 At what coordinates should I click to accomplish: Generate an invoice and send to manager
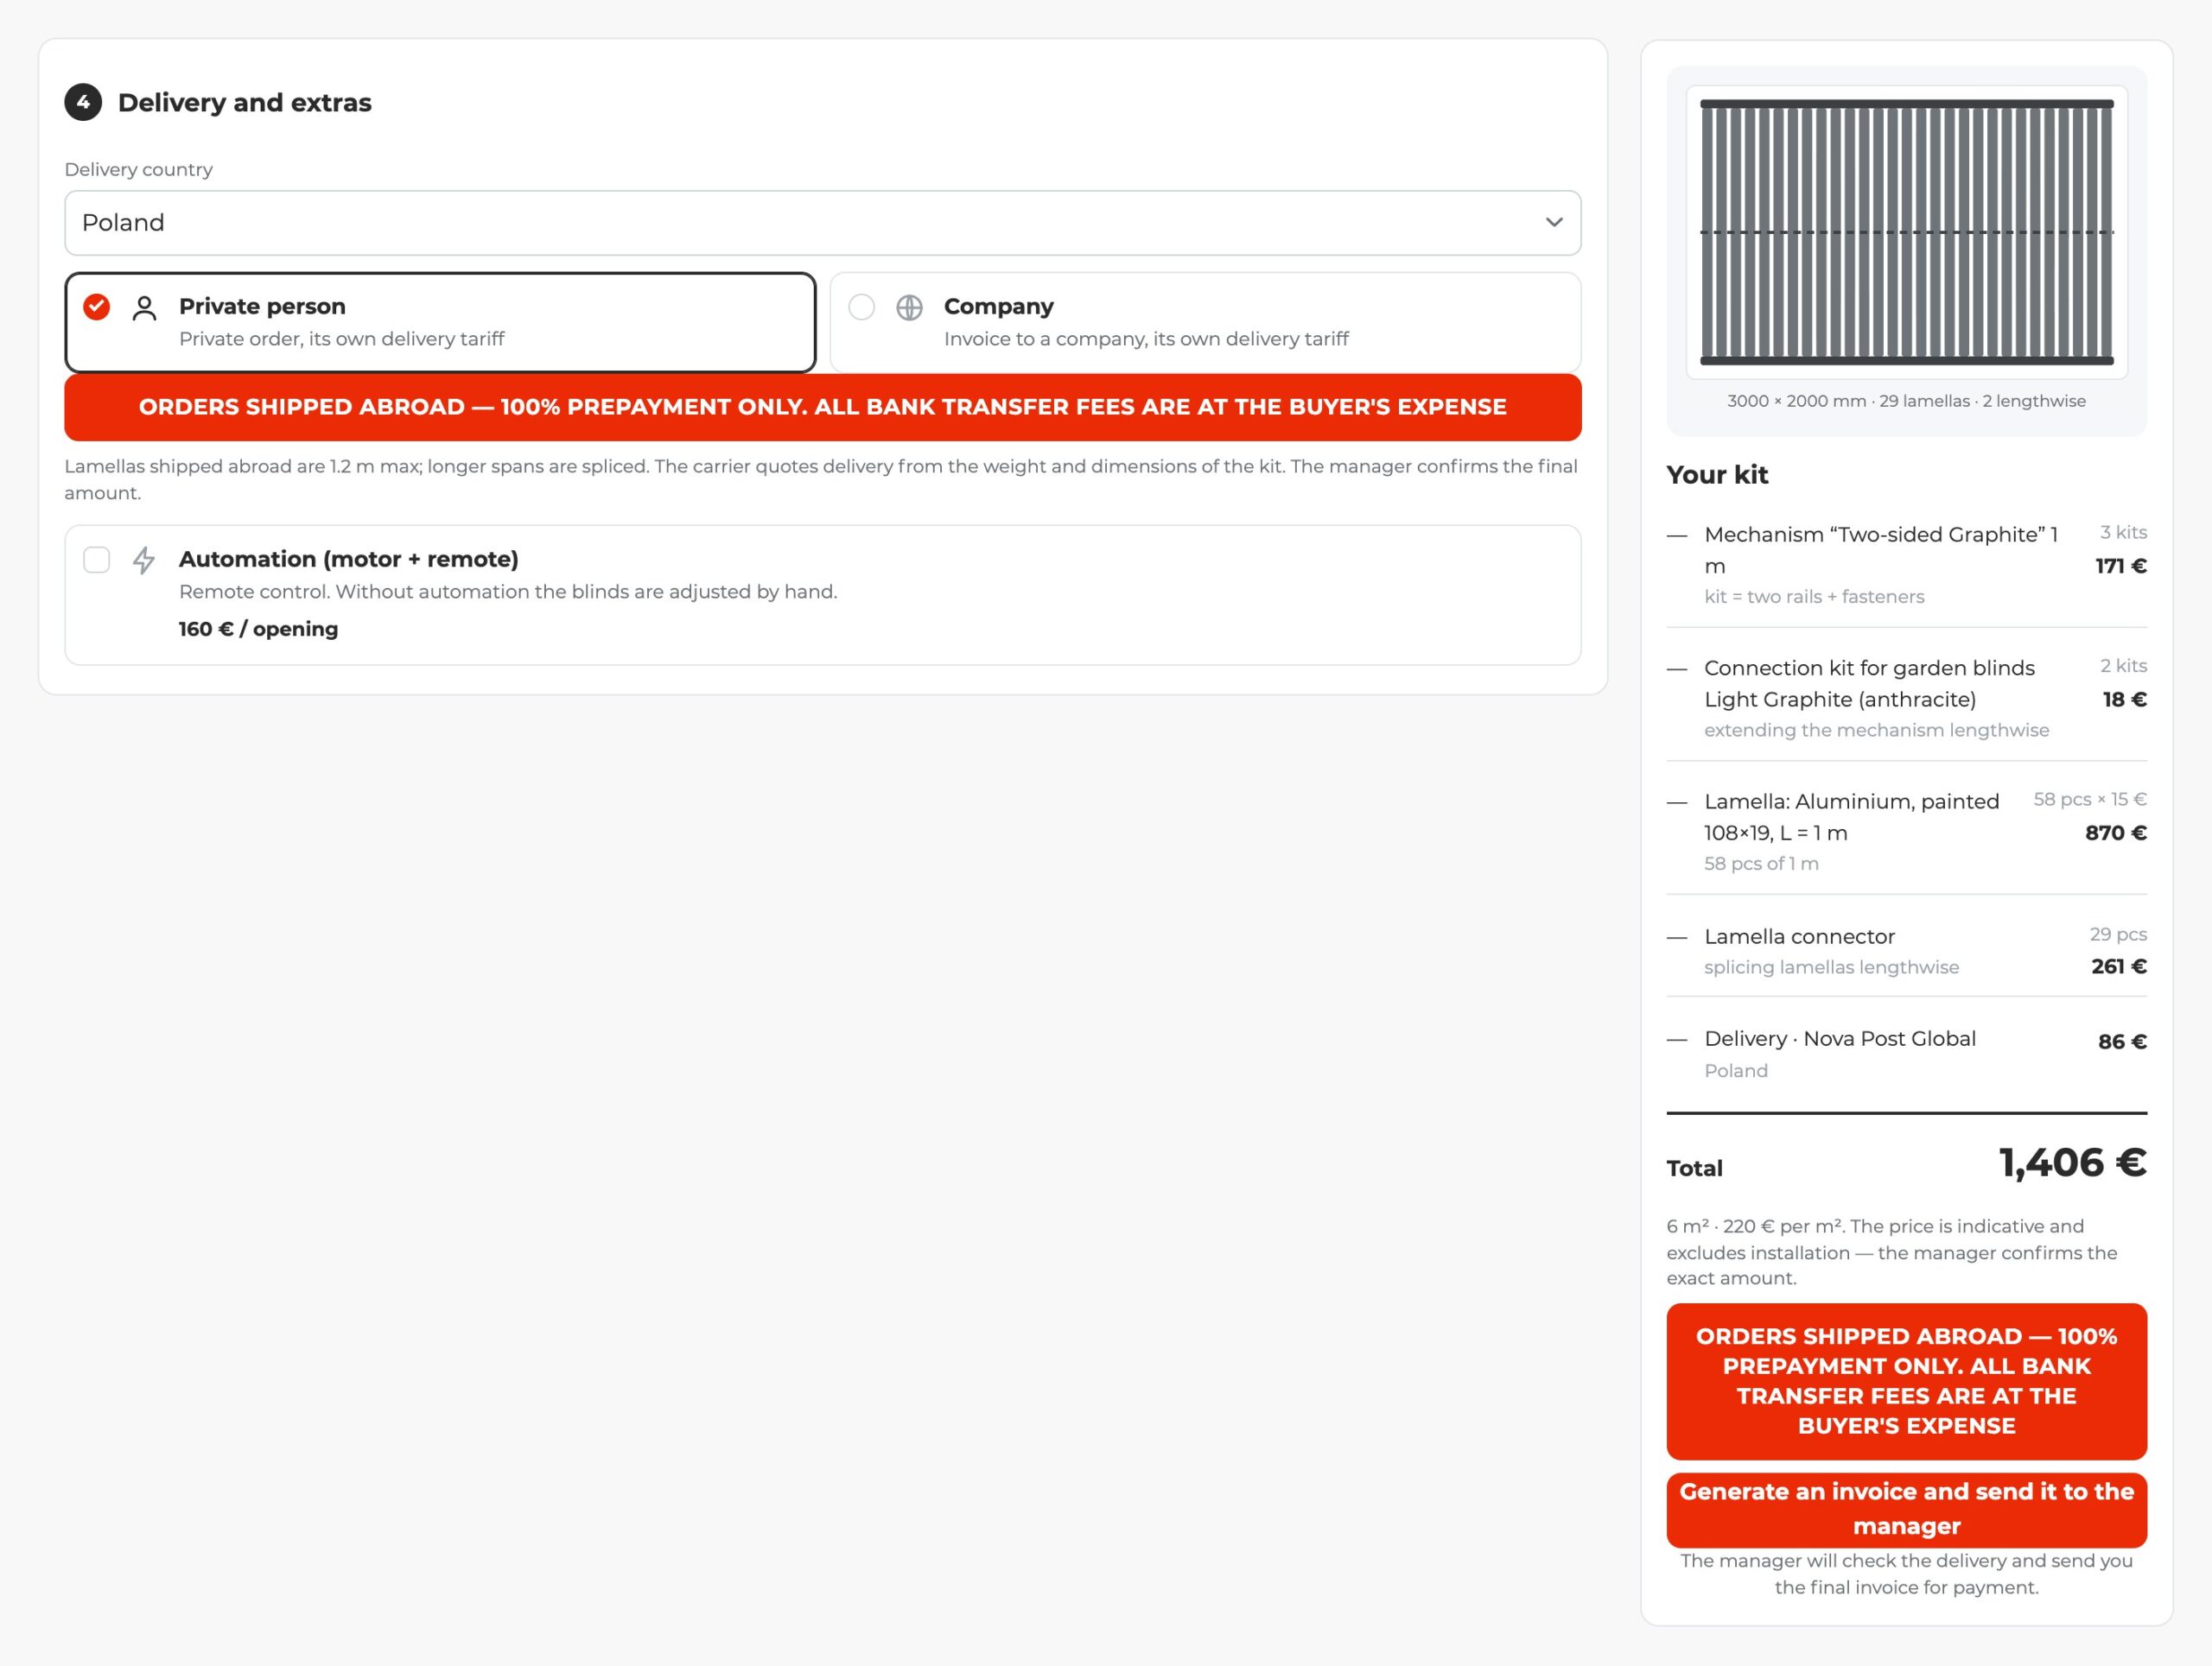(1906, 1509)
